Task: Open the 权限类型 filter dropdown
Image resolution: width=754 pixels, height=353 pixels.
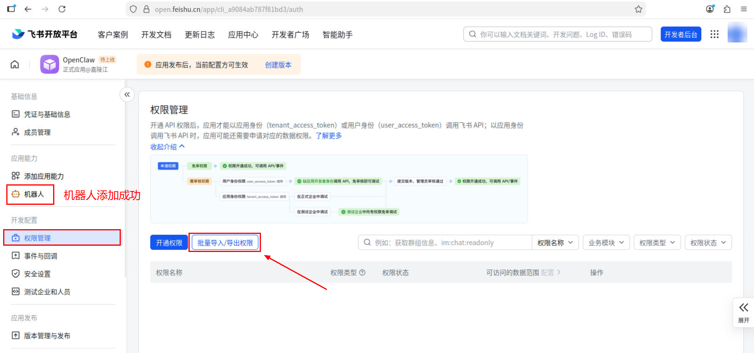Action: pos(657,243)
